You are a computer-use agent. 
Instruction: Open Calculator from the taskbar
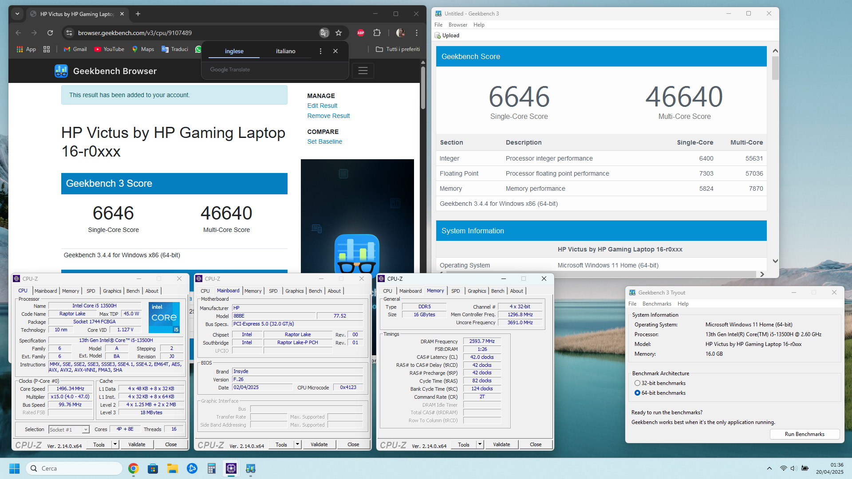click(211, 468)
